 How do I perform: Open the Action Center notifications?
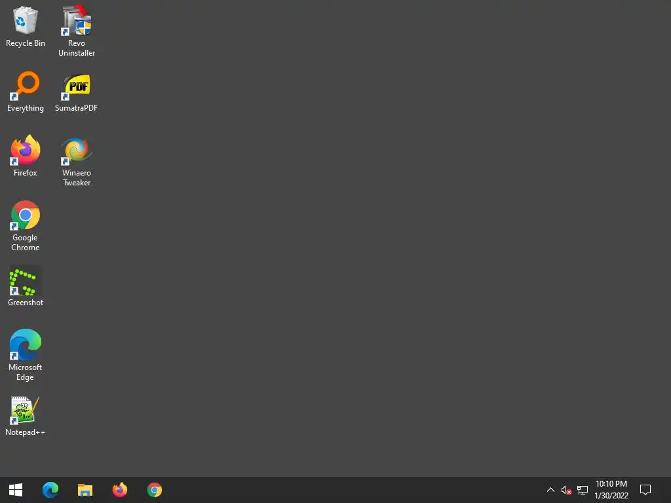tap(645, 490)
